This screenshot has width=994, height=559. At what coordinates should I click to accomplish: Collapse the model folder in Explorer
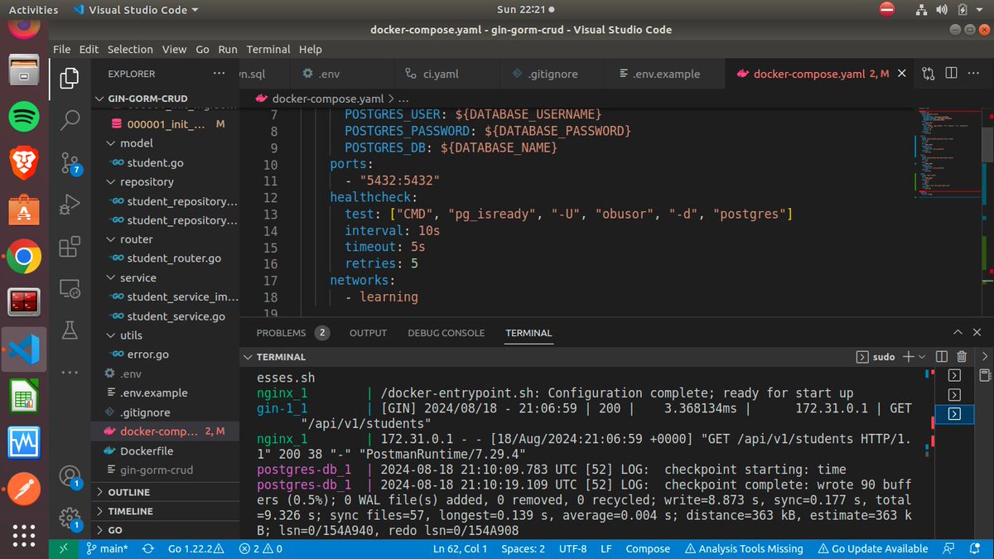(137, 142)
